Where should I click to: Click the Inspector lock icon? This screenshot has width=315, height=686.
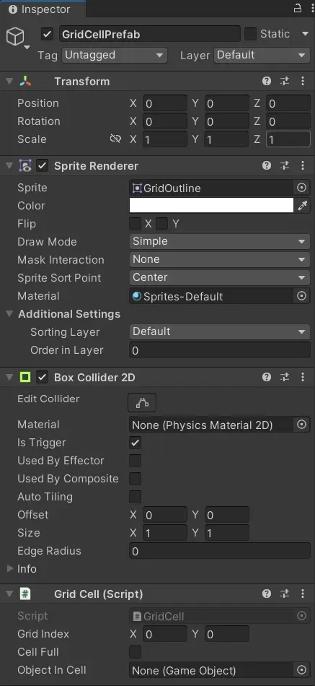click(x=298, y=8)
